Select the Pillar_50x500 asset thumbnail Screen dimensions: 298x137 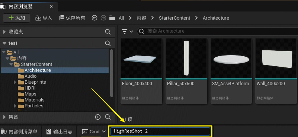[186, 58]
